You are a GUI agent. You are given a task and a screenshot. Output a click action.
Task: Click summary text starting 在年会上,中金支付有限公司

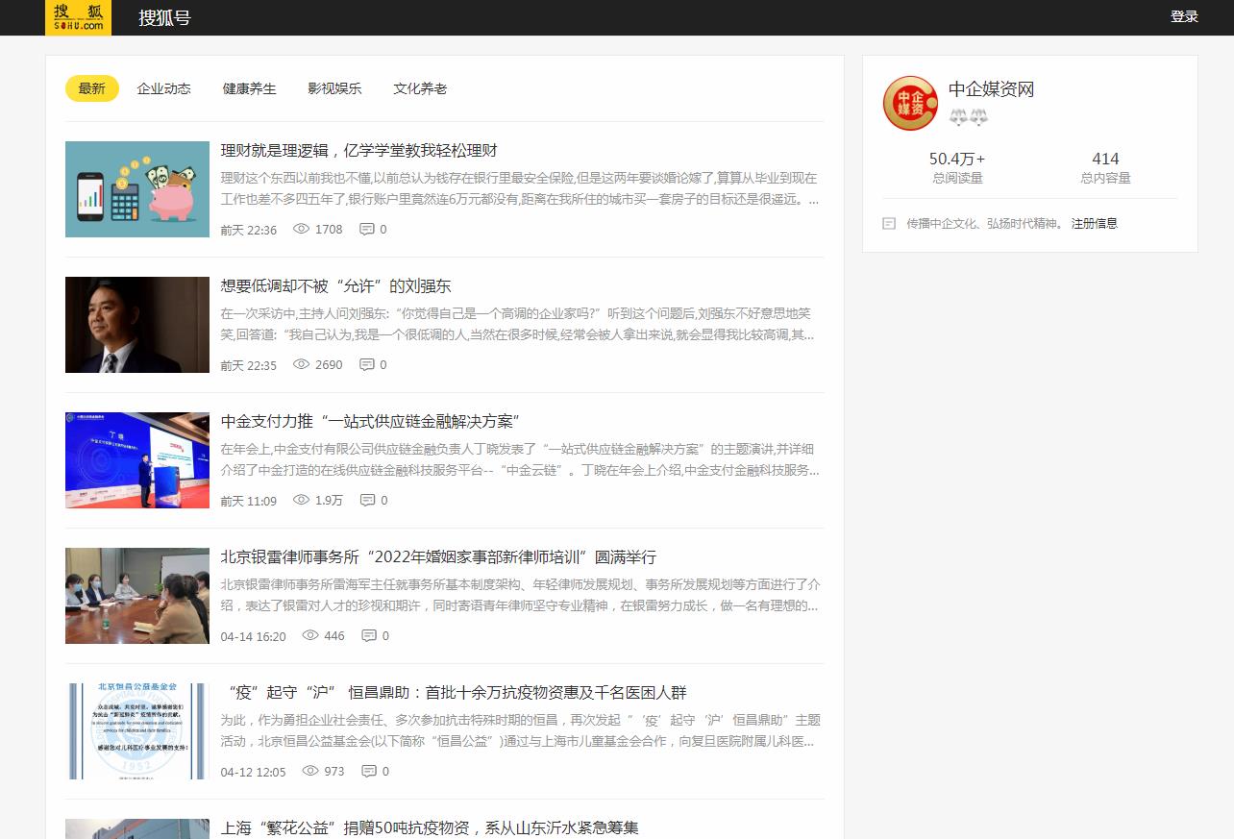pyautogui.click(x=520, y=460)
